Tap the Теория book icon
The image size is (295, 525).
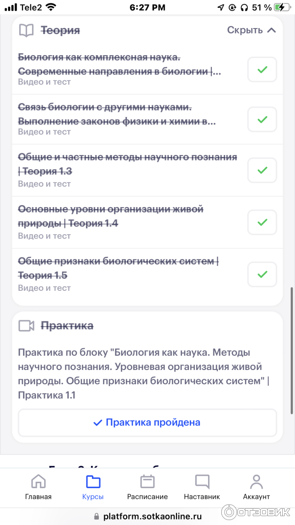26,31
